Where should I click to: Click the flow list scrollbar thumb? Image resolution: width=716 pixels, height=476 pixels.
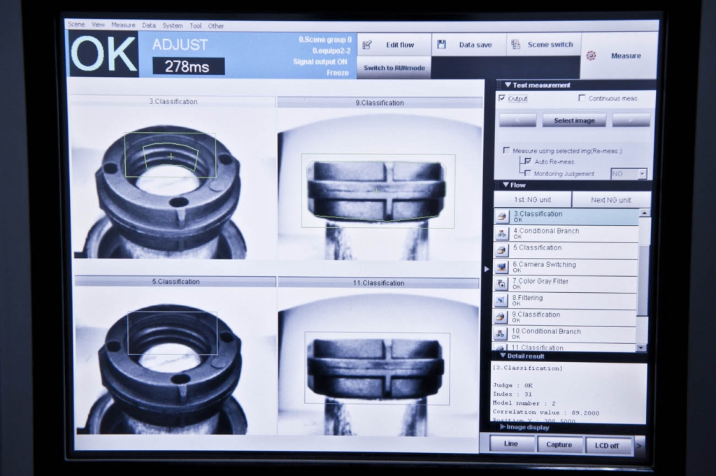643,280
